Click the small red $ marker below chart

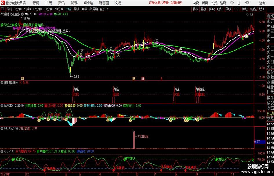pos(162,79)
